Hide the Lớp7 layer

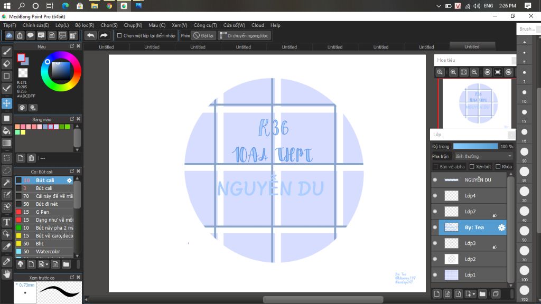[435, 212]
